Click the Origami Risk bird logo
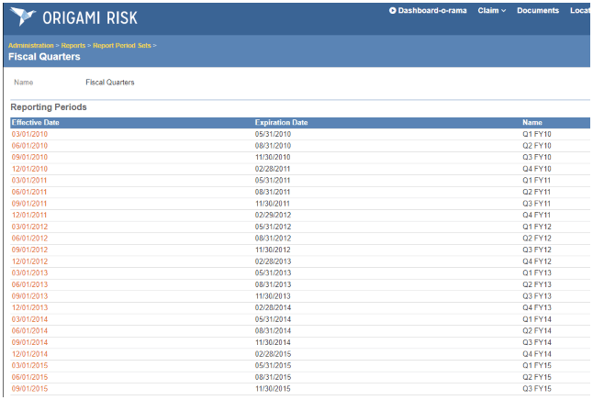This screenshot has width=593, height=400. pyautogui.click(x=23, y=17)
